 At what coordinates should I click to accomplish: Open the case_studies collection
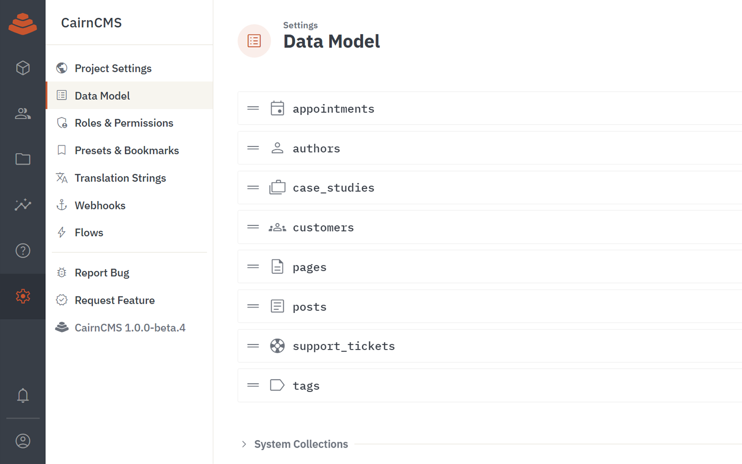490,187
